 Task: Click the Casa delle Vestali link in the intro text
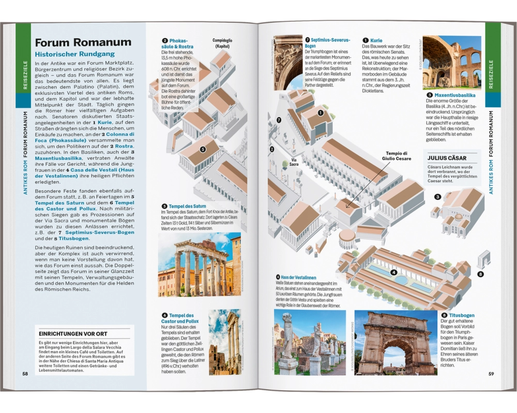pos(97,170)
